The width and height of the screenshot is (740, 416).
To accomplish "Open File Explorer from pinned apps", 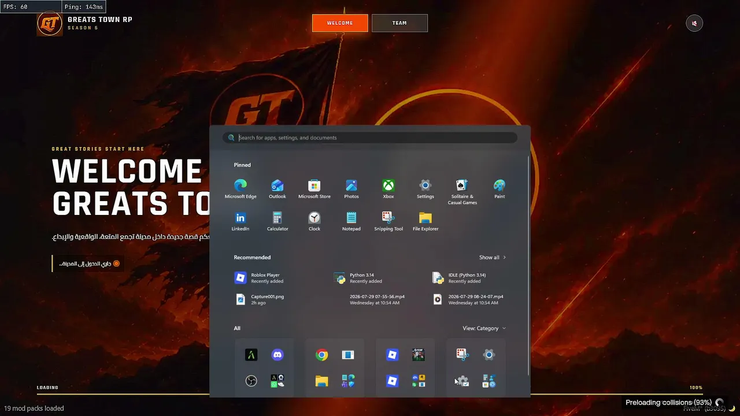I will 425,221.
